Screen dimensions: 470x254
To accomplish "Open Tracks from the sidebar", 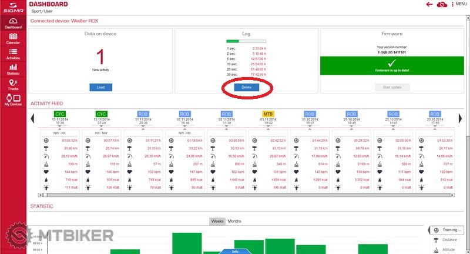I will [13, 85].
